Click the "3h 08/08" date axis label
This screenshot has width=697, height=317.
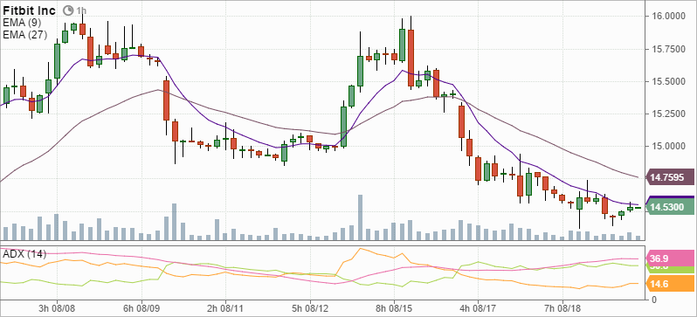coord(57,307)
